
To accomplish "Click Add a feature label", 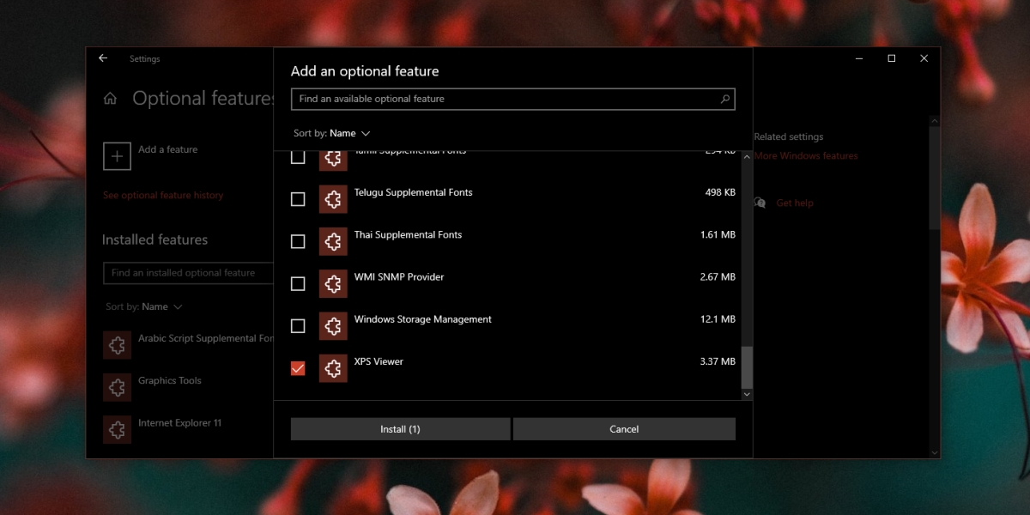I will coord(168,149).
